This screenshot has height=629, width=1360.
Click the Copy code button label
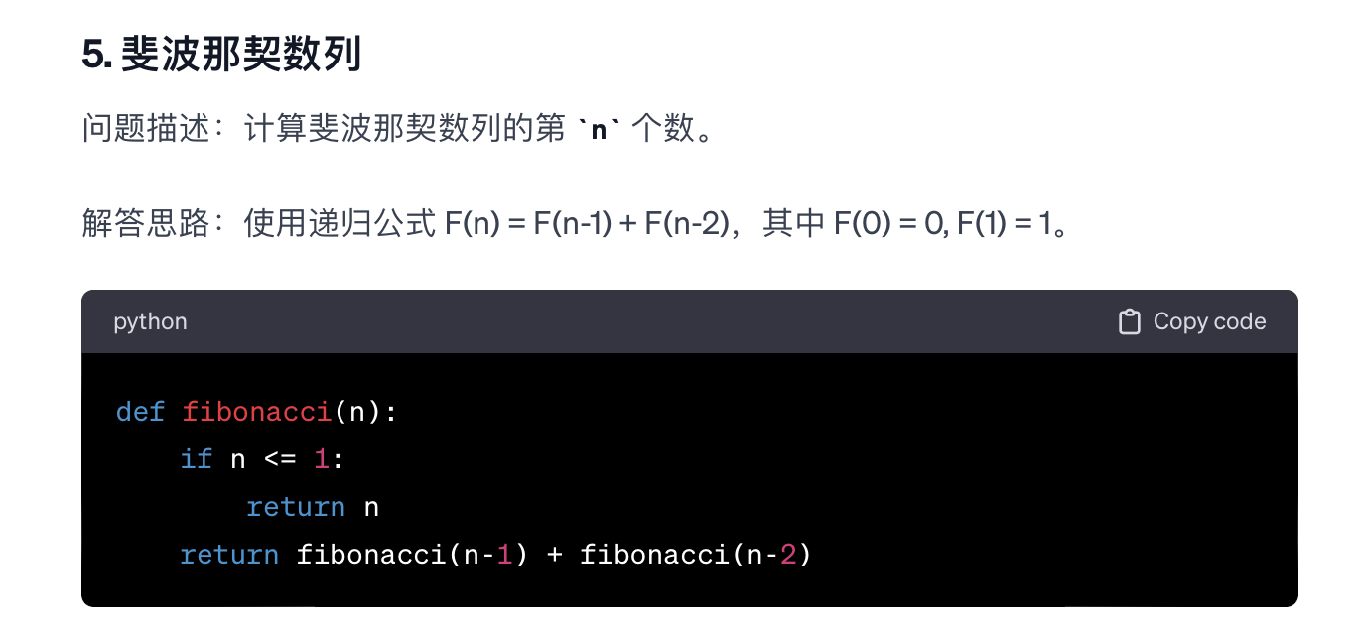1209,321
